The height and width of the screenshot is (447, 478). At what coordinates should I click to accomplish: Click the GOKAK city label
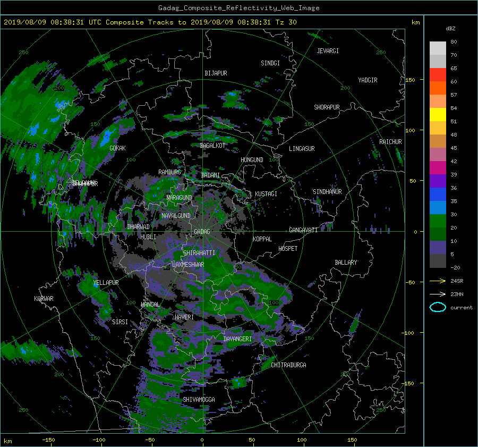click(x=118, y=148)
